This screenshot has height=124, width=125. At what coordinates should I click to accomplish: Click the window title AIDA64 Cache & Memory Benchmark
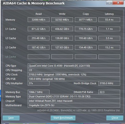34,3
